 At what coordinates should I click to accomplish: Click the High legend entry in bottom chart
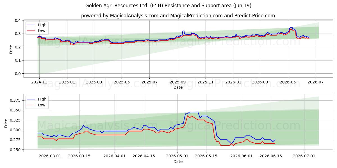click(37, 99)
